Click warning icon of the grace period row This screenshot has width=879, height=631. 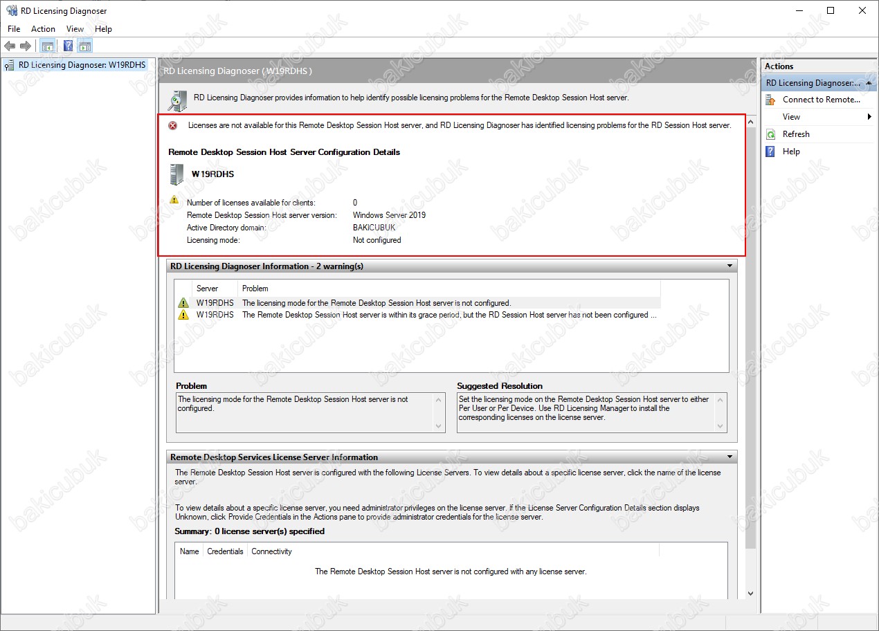183,315
